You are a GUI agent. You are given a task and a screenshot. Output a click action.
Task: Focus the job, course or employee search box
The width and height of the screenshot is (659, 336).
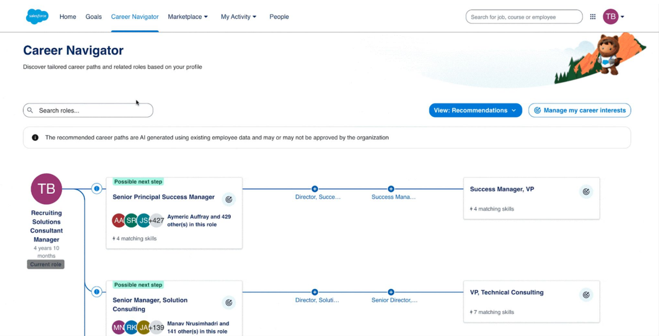524,17
